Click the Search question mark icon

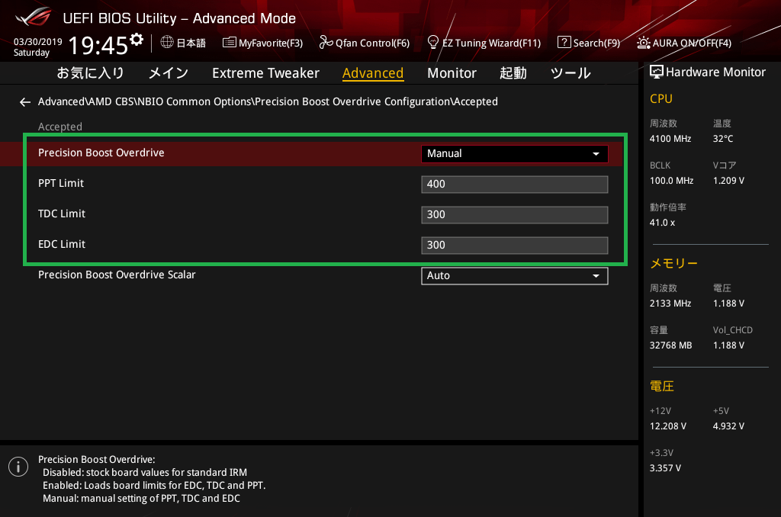click(x=564, y=43)
